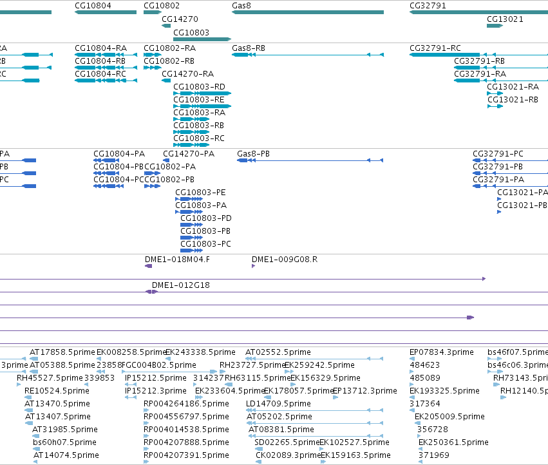The image size is (548, 465).
Task: Click protein CG10803-PA label
Action: [201, 205]
